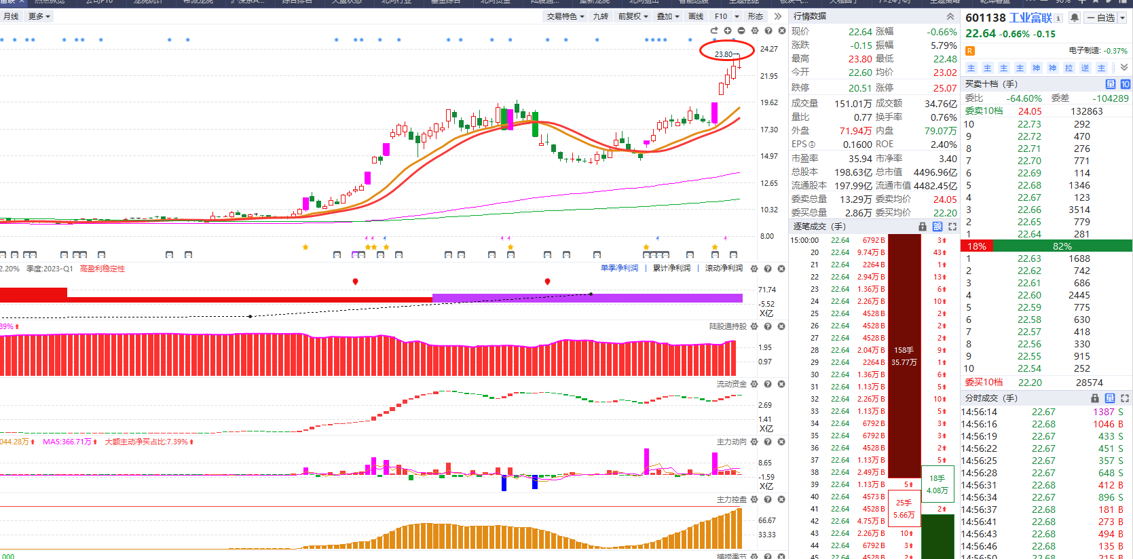1133x559 pixels.
Task: Click the redo arrow icon above the chart
Action: pyautogui.click(x=714, y=31)
